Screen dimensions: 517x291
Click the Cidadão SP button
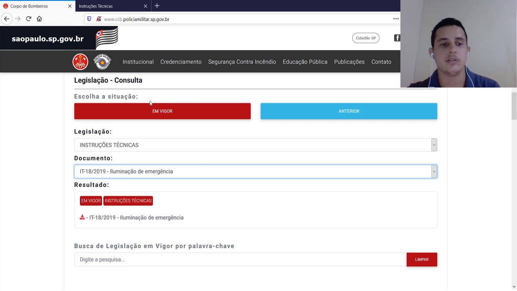(366, 38)
